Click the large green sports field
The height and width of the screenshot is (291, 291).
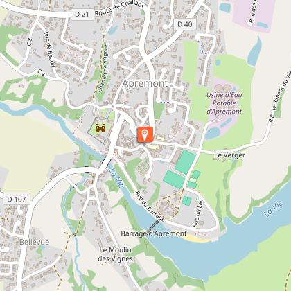pos(185,162)
